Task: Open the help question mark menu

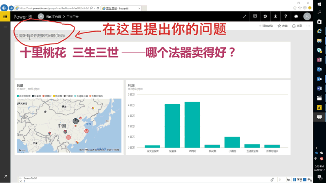Action: click(286, 16)
